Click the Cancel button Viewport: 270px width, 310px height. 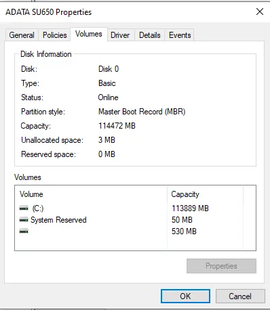coord(240,296)
